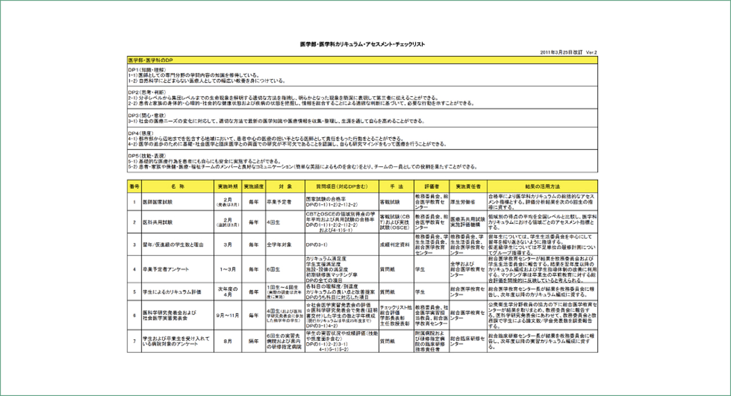731x396 pixels.
Task: Click the 総合臨床研修センター cell
Action: coord(467,340)
